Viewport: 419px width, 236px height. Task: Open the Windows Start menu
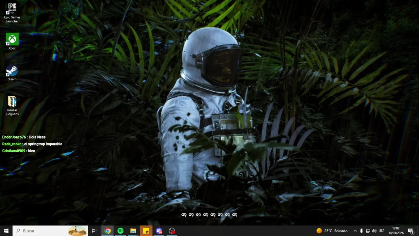point(6,231)
